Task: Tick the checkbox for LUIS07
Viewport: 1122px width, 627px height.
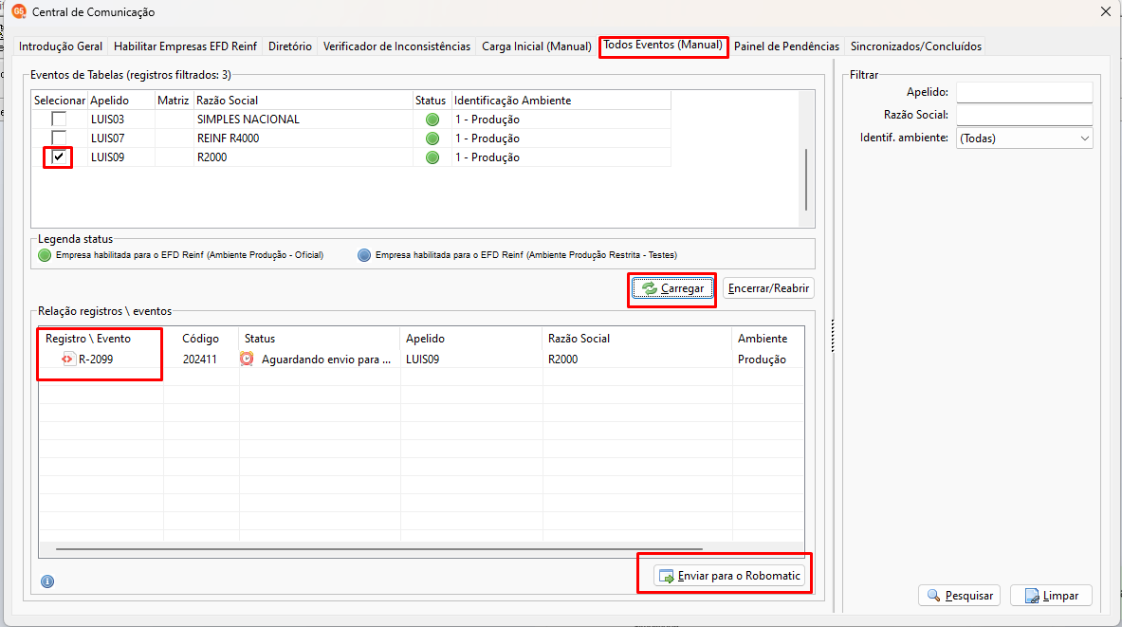Action: point(59,138)
